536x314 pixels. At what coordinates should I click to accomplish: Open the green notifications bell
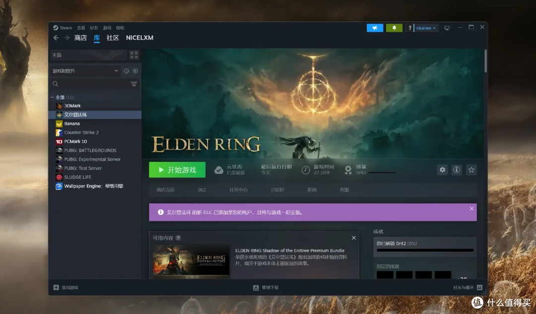pyautogui.click(x=394, y=28)
